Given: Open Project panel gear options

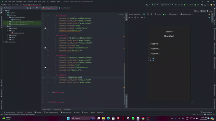Looking at the screenshot, I should 37,8.
